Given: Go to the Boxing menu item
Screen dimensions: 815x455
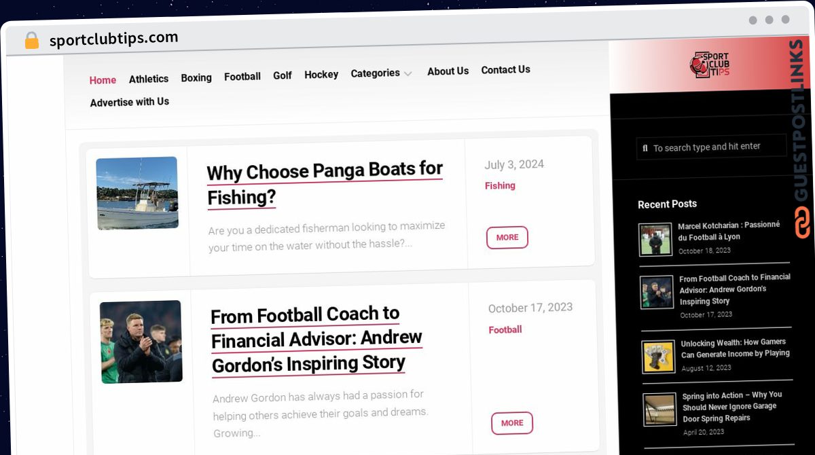Looking at the screenshot, I should point(196,78).
